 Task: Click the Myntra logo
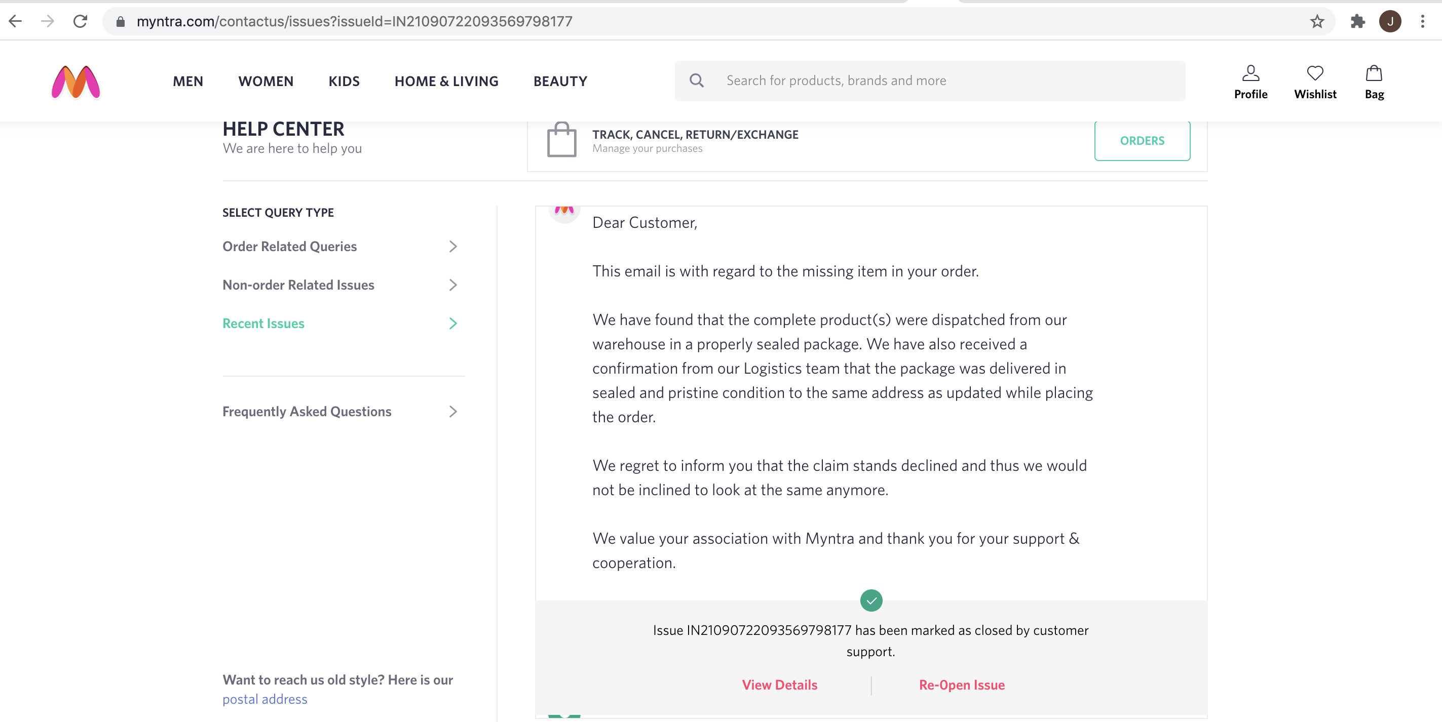pyautogui.click(x=75, y=82)
